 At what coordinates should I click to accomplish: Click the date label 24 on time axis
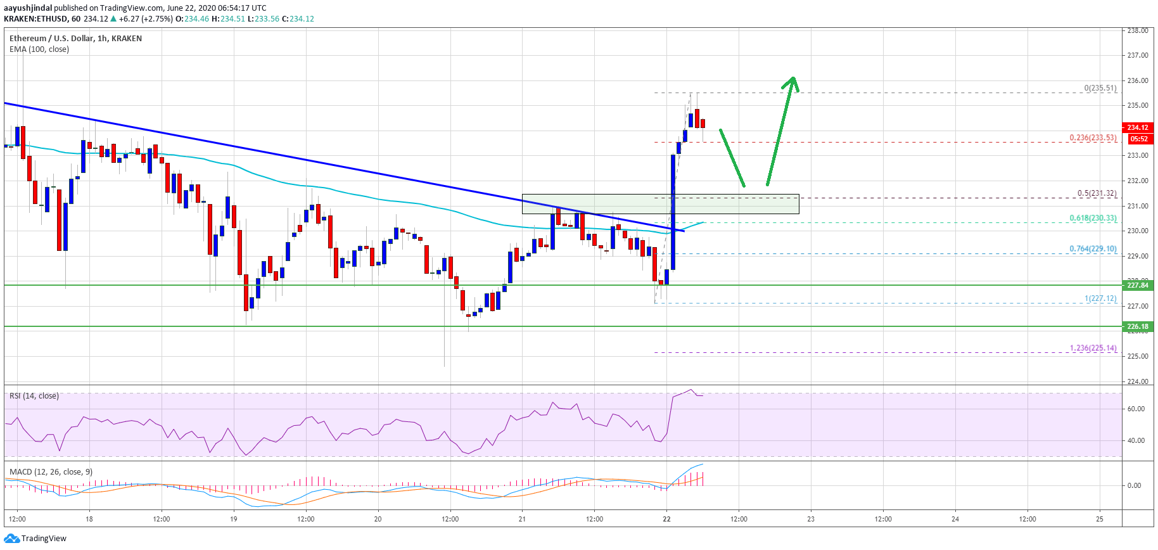pos(955,519)
